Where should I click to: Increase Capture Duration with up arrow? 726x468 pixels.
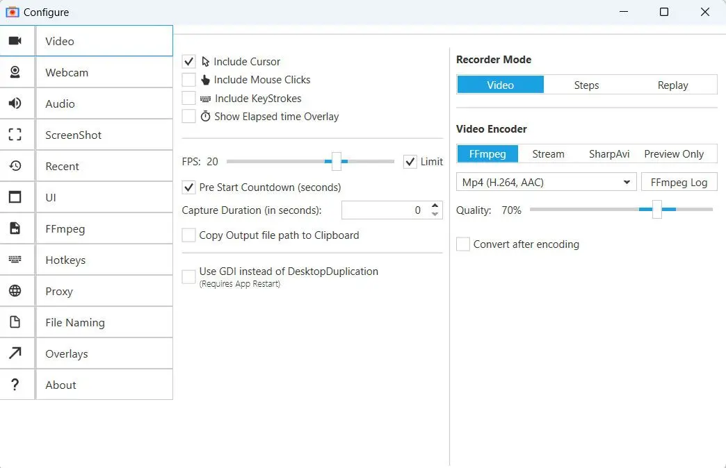pos(435,206)
